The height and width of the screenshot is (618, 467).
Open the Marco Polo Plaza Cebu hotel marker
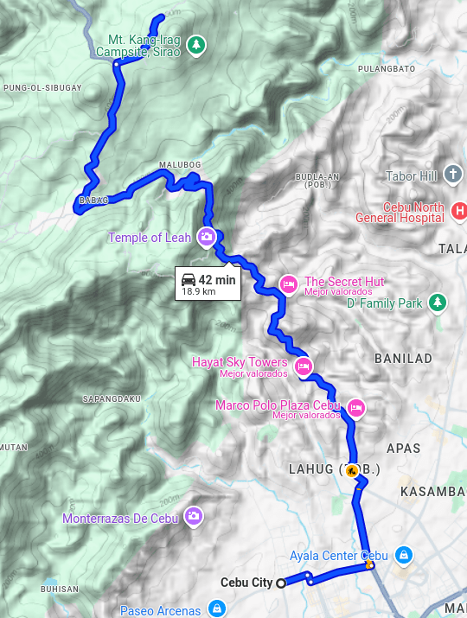click(356, 408)
